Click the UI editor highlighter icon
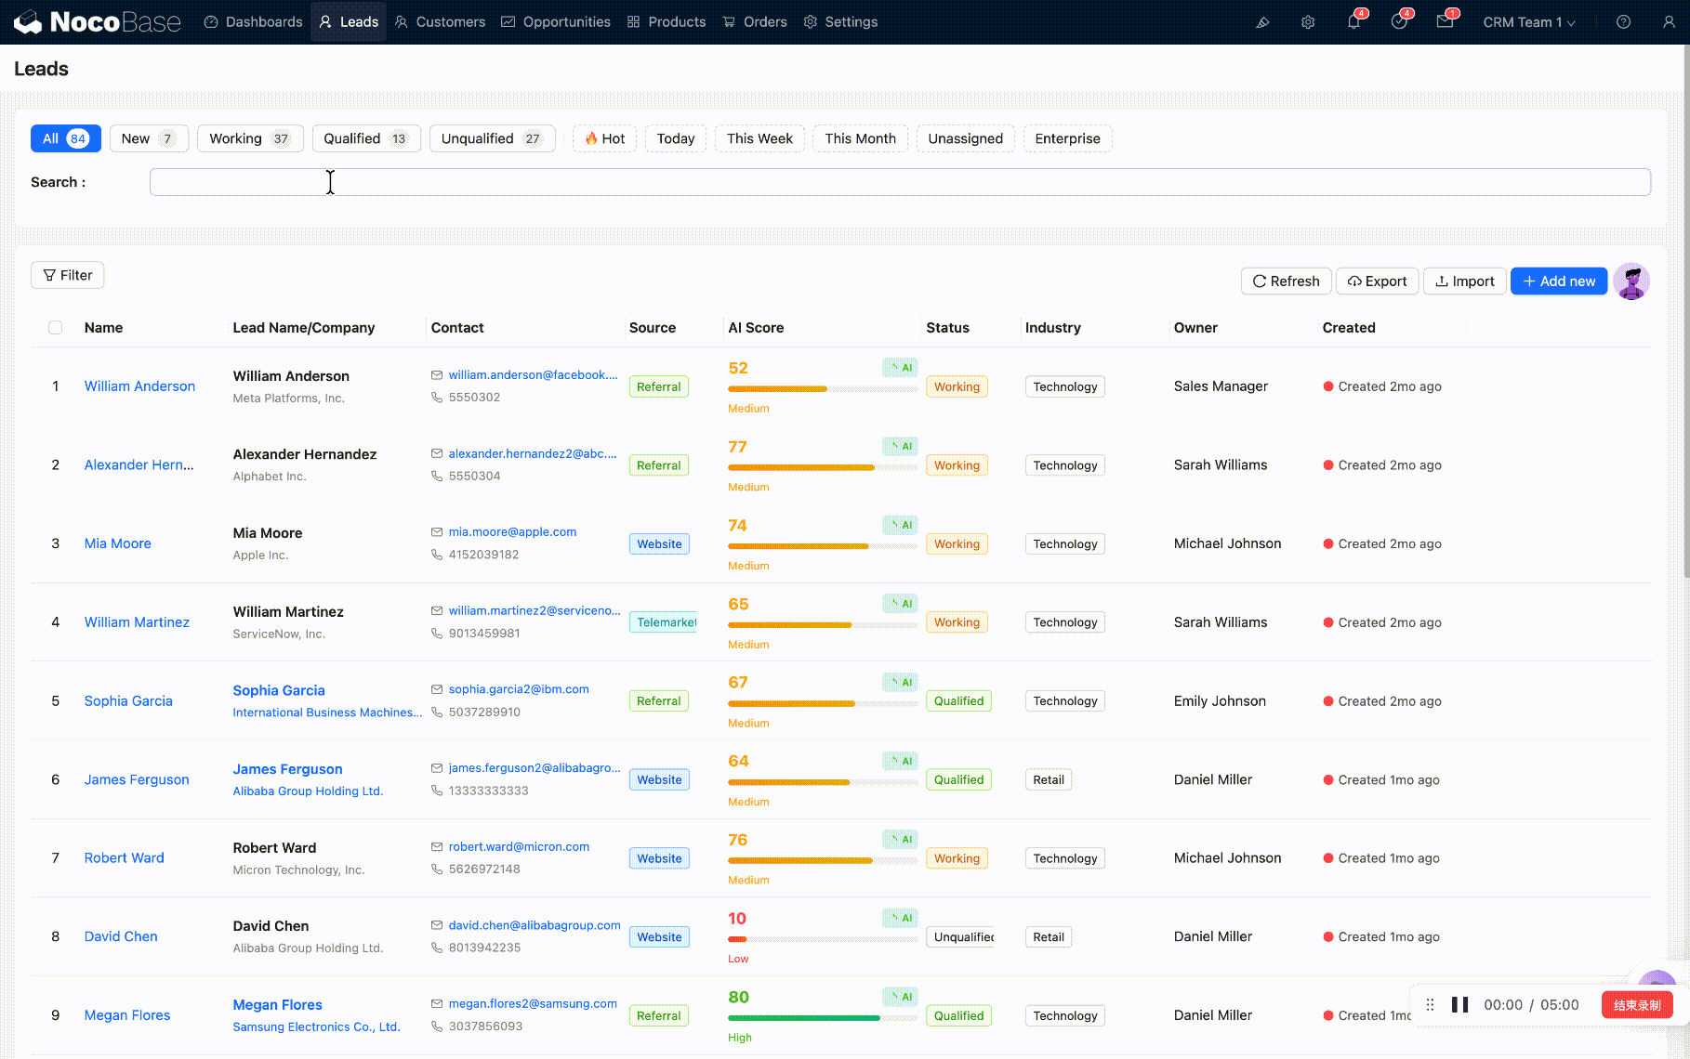 coord(1262,22)
